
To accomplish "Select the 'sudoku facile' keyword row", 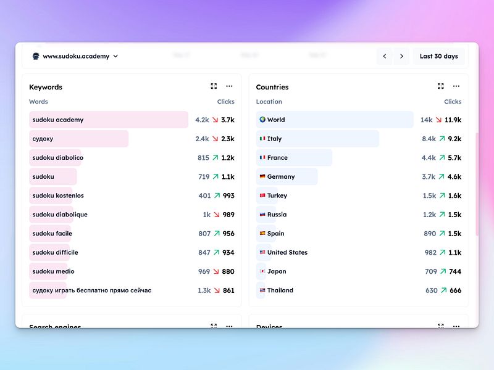I will tap(132, 234).
